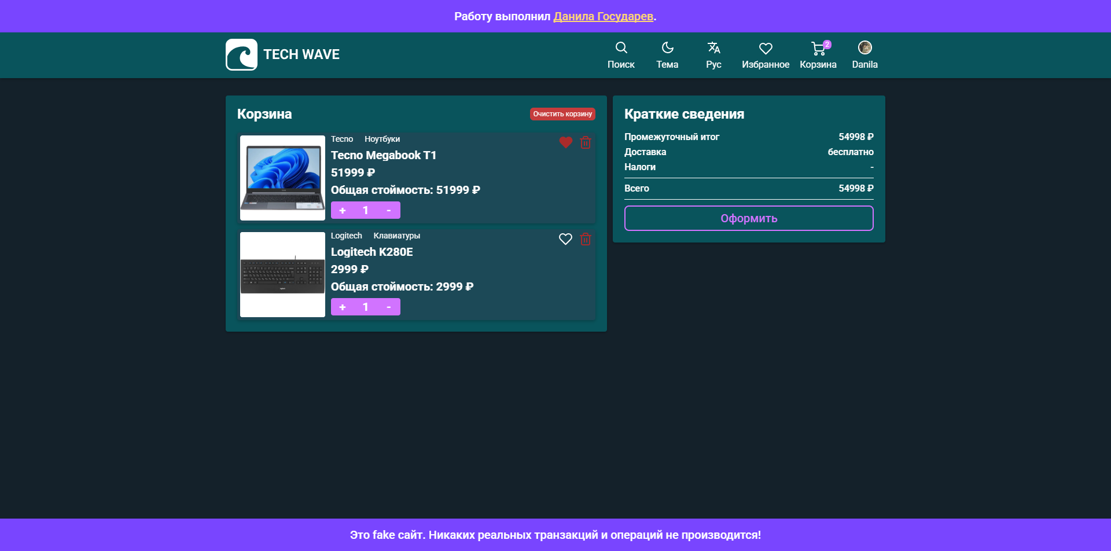The image size is (1111, 551).
Task: Increase Logitech K280E quantity
Action: [x=343, y=307]
